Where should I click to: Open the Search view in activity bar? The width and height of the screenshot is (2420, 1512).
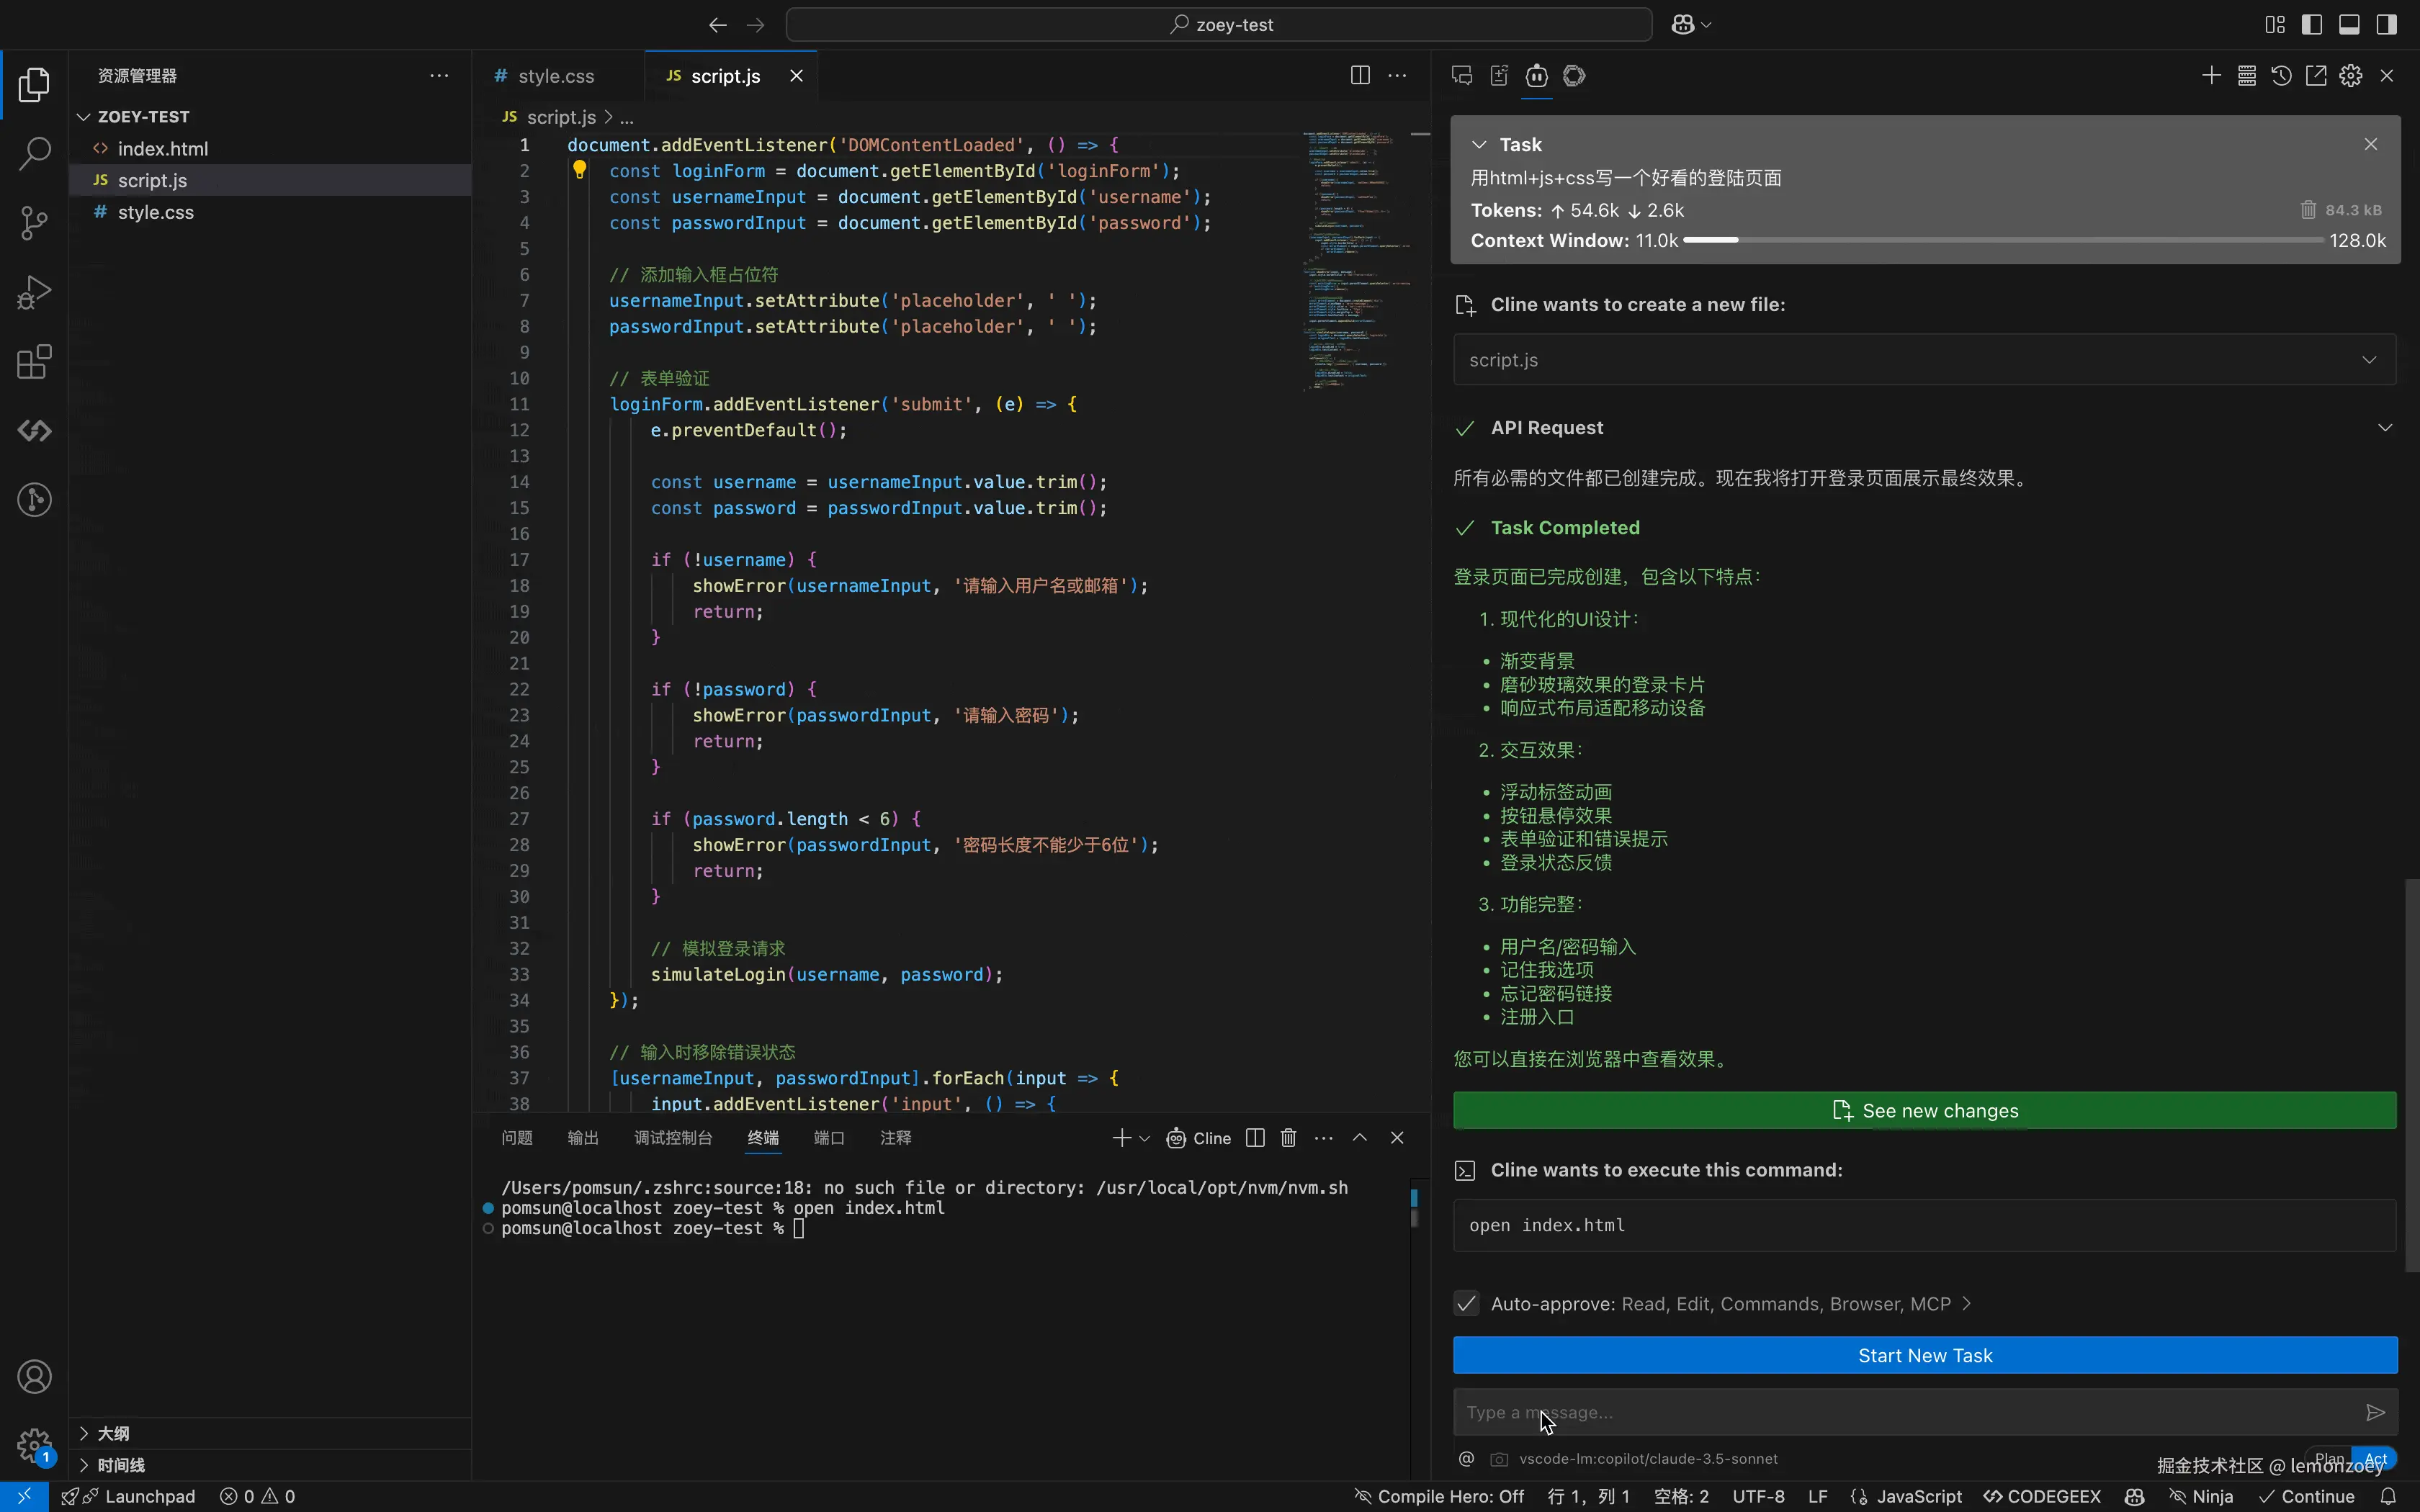34,154
